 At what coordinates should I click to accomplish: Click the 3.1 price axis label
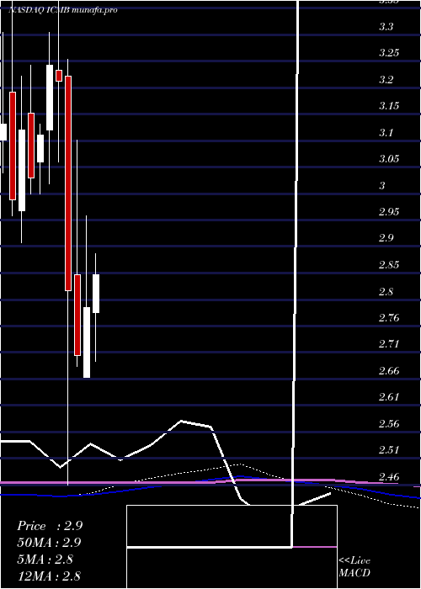click(x=386, y=133)
